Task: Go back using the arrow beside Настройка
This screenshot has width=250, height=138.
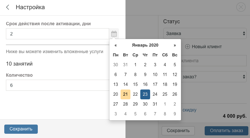Action: click(x=8, y=7)
